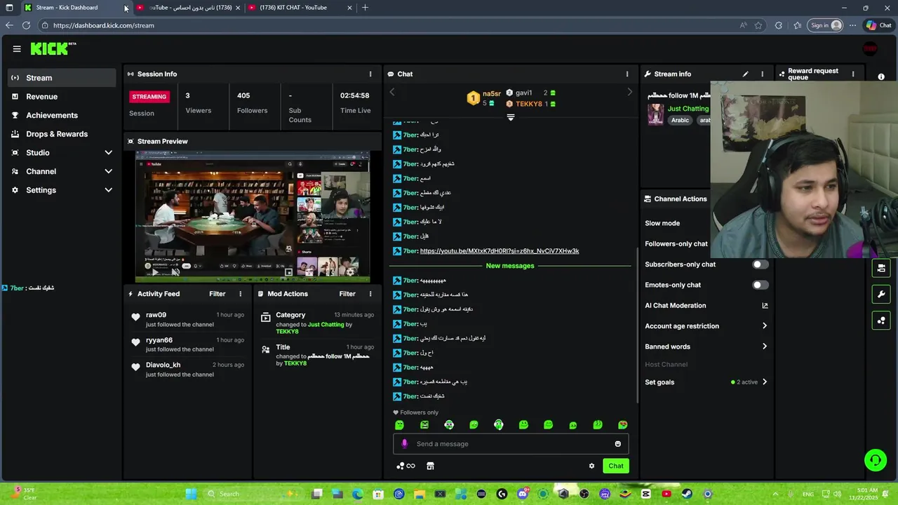This screenshot has height=505, width=898.
Task: Open a new browser tab
Action: click(365, 8)
